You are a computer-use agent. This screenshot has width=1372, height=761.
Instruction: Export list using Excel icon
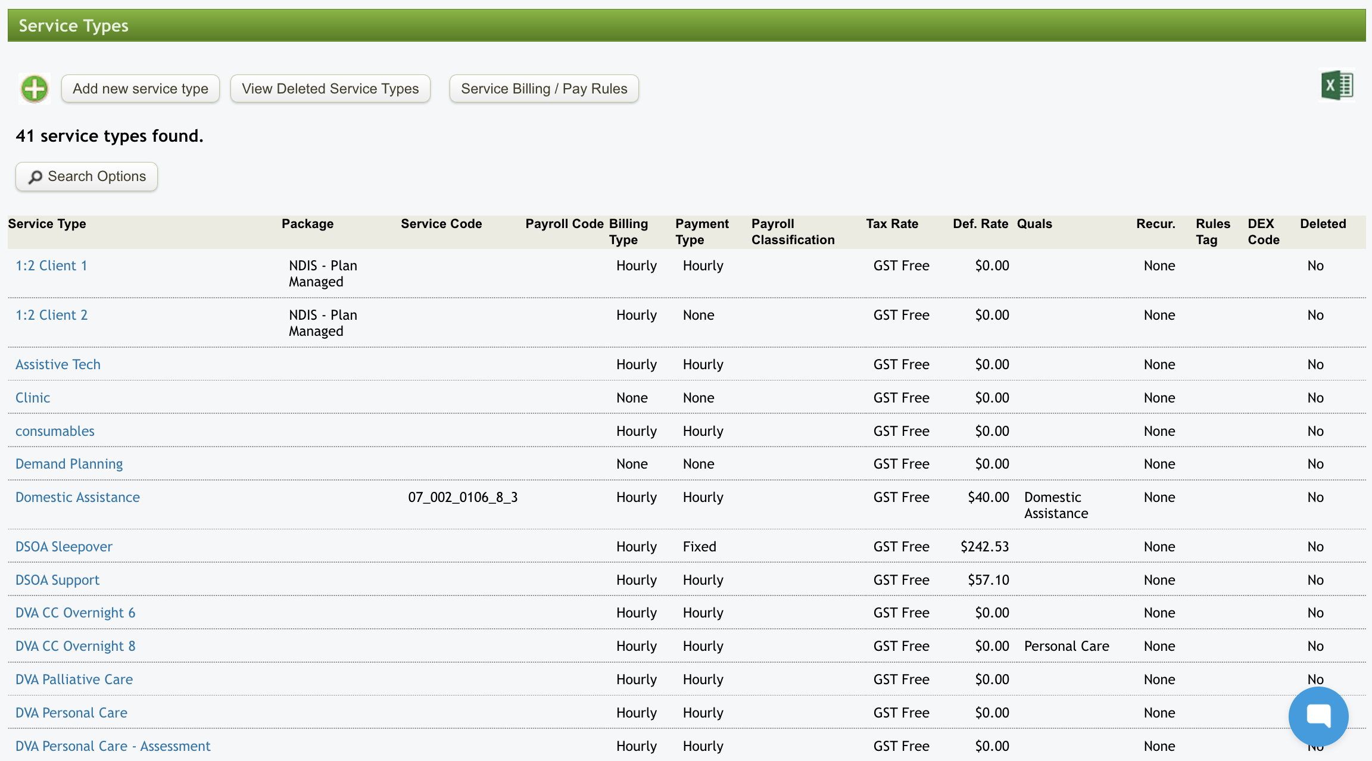click(x=1337, y=86)
